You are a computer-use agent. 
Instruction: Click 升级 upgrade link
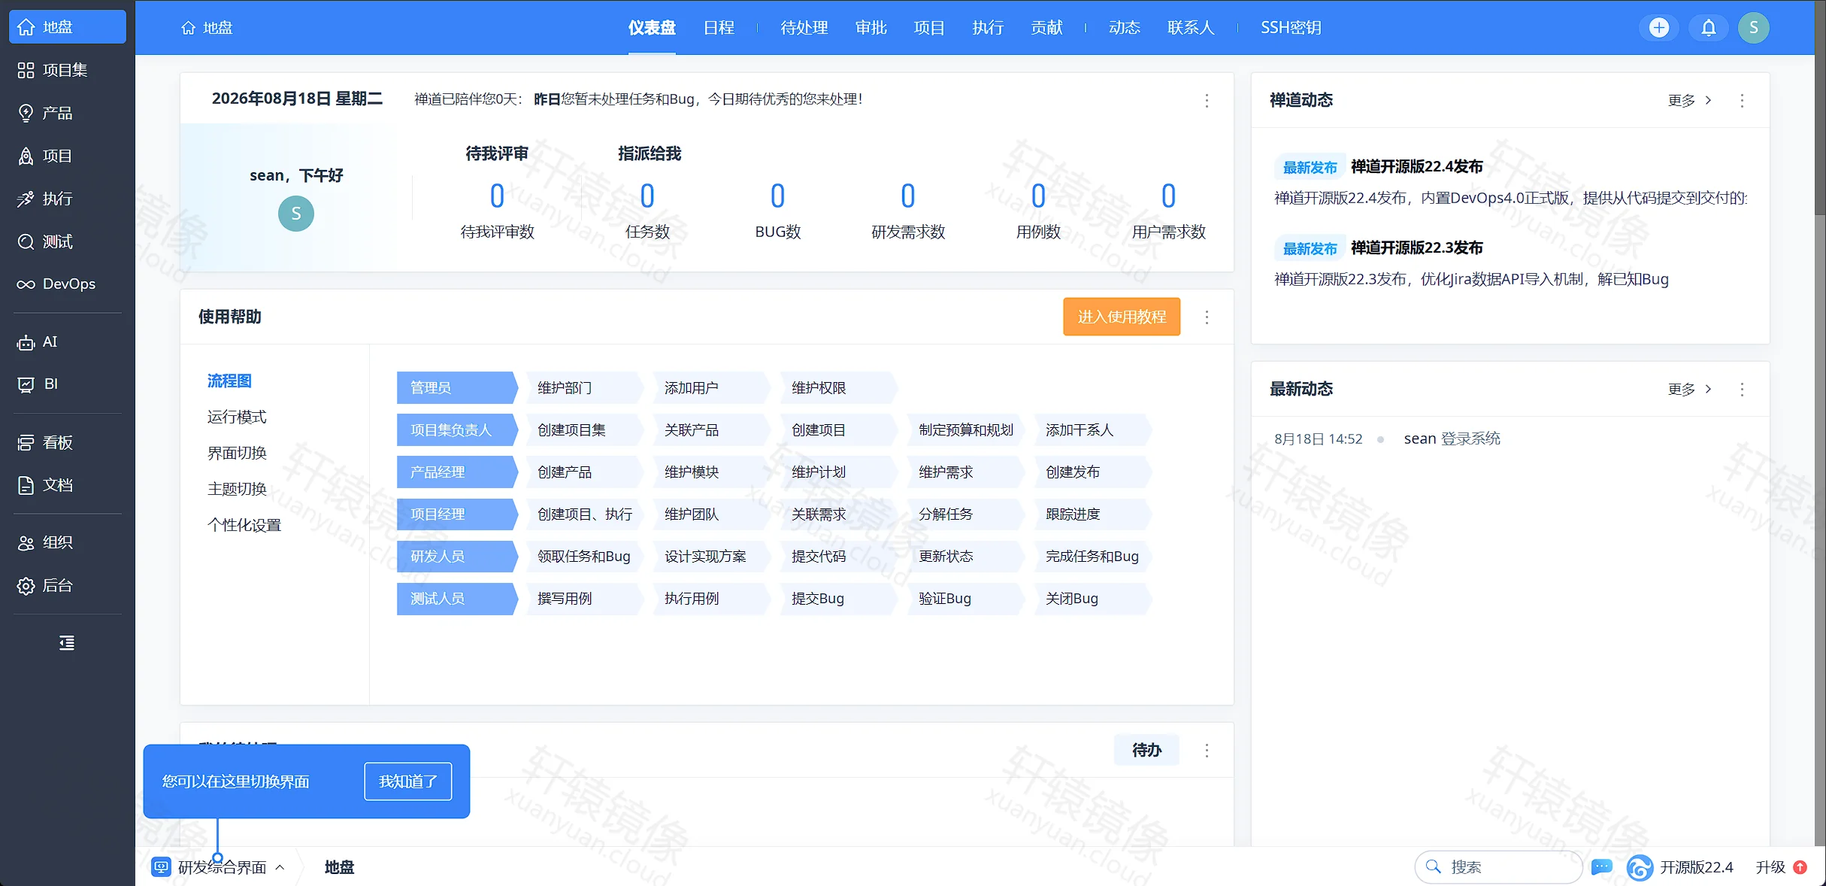(x=1770, y=867)
